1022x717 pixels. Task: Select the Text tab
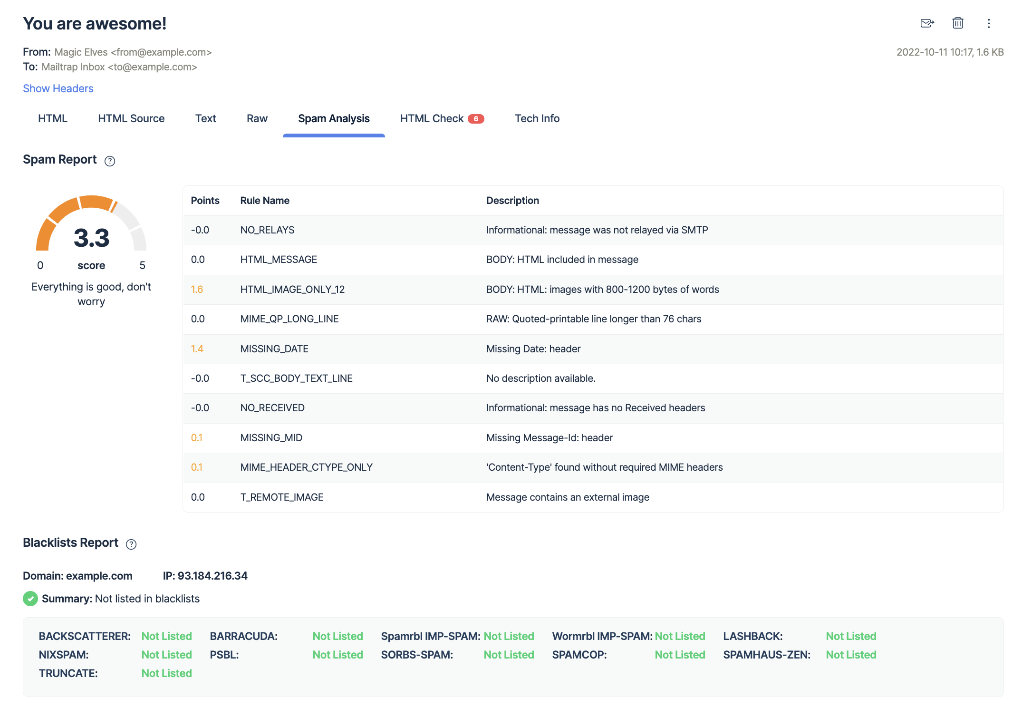[206, 119]
